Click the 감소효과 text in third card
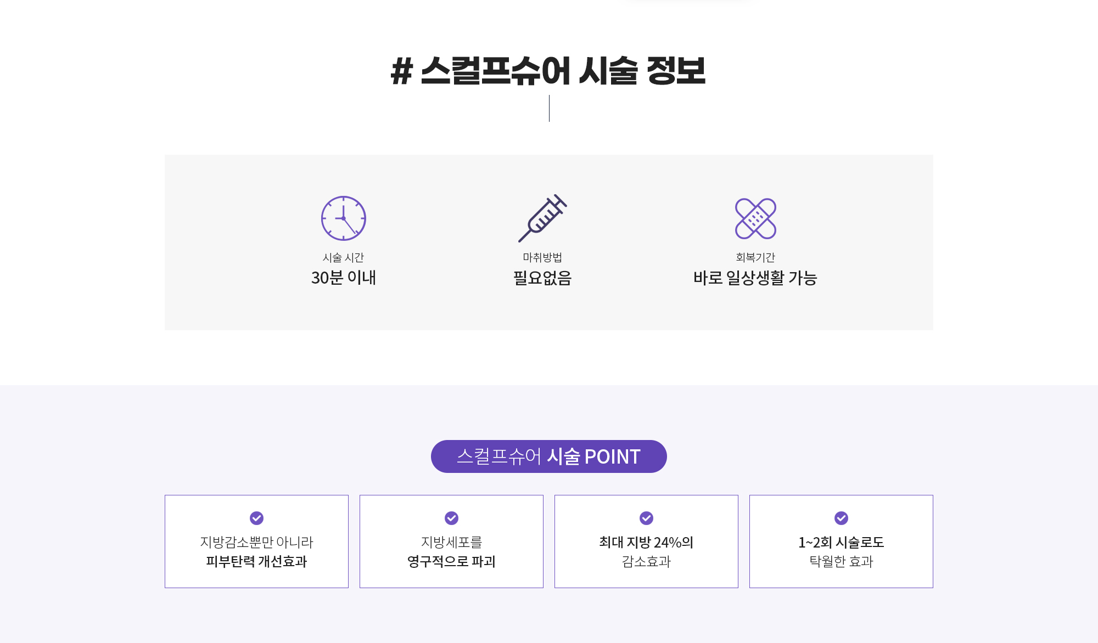The width and height of the screenshot is (1098, 643). coord(646,561)
